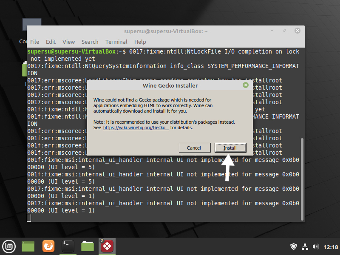Open the security shield tray icon
The image size is (340, 255).
(x=294, y=247)
